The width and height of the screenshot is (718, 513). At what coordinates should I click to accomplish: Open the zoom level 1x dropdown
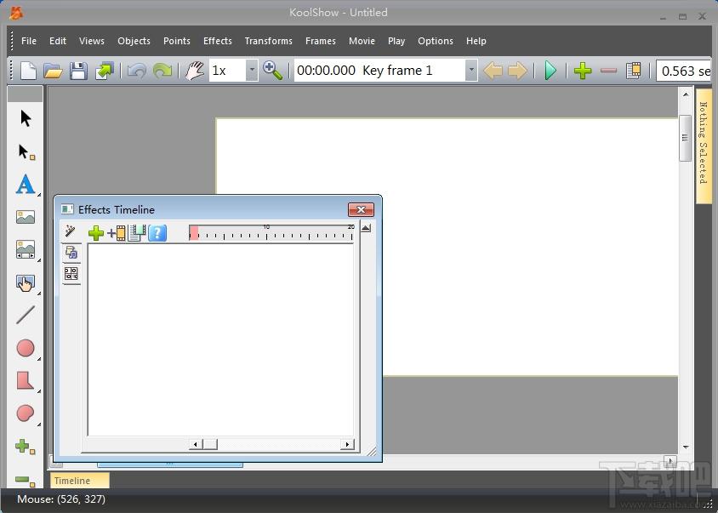point(252,71)
